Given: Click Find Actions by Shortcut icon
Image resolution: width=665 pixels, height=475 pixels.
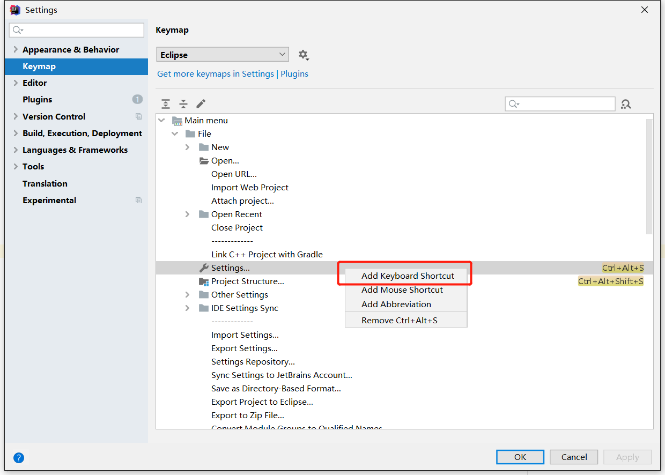Looking at the screenshot, I should (x=626, y=104).
